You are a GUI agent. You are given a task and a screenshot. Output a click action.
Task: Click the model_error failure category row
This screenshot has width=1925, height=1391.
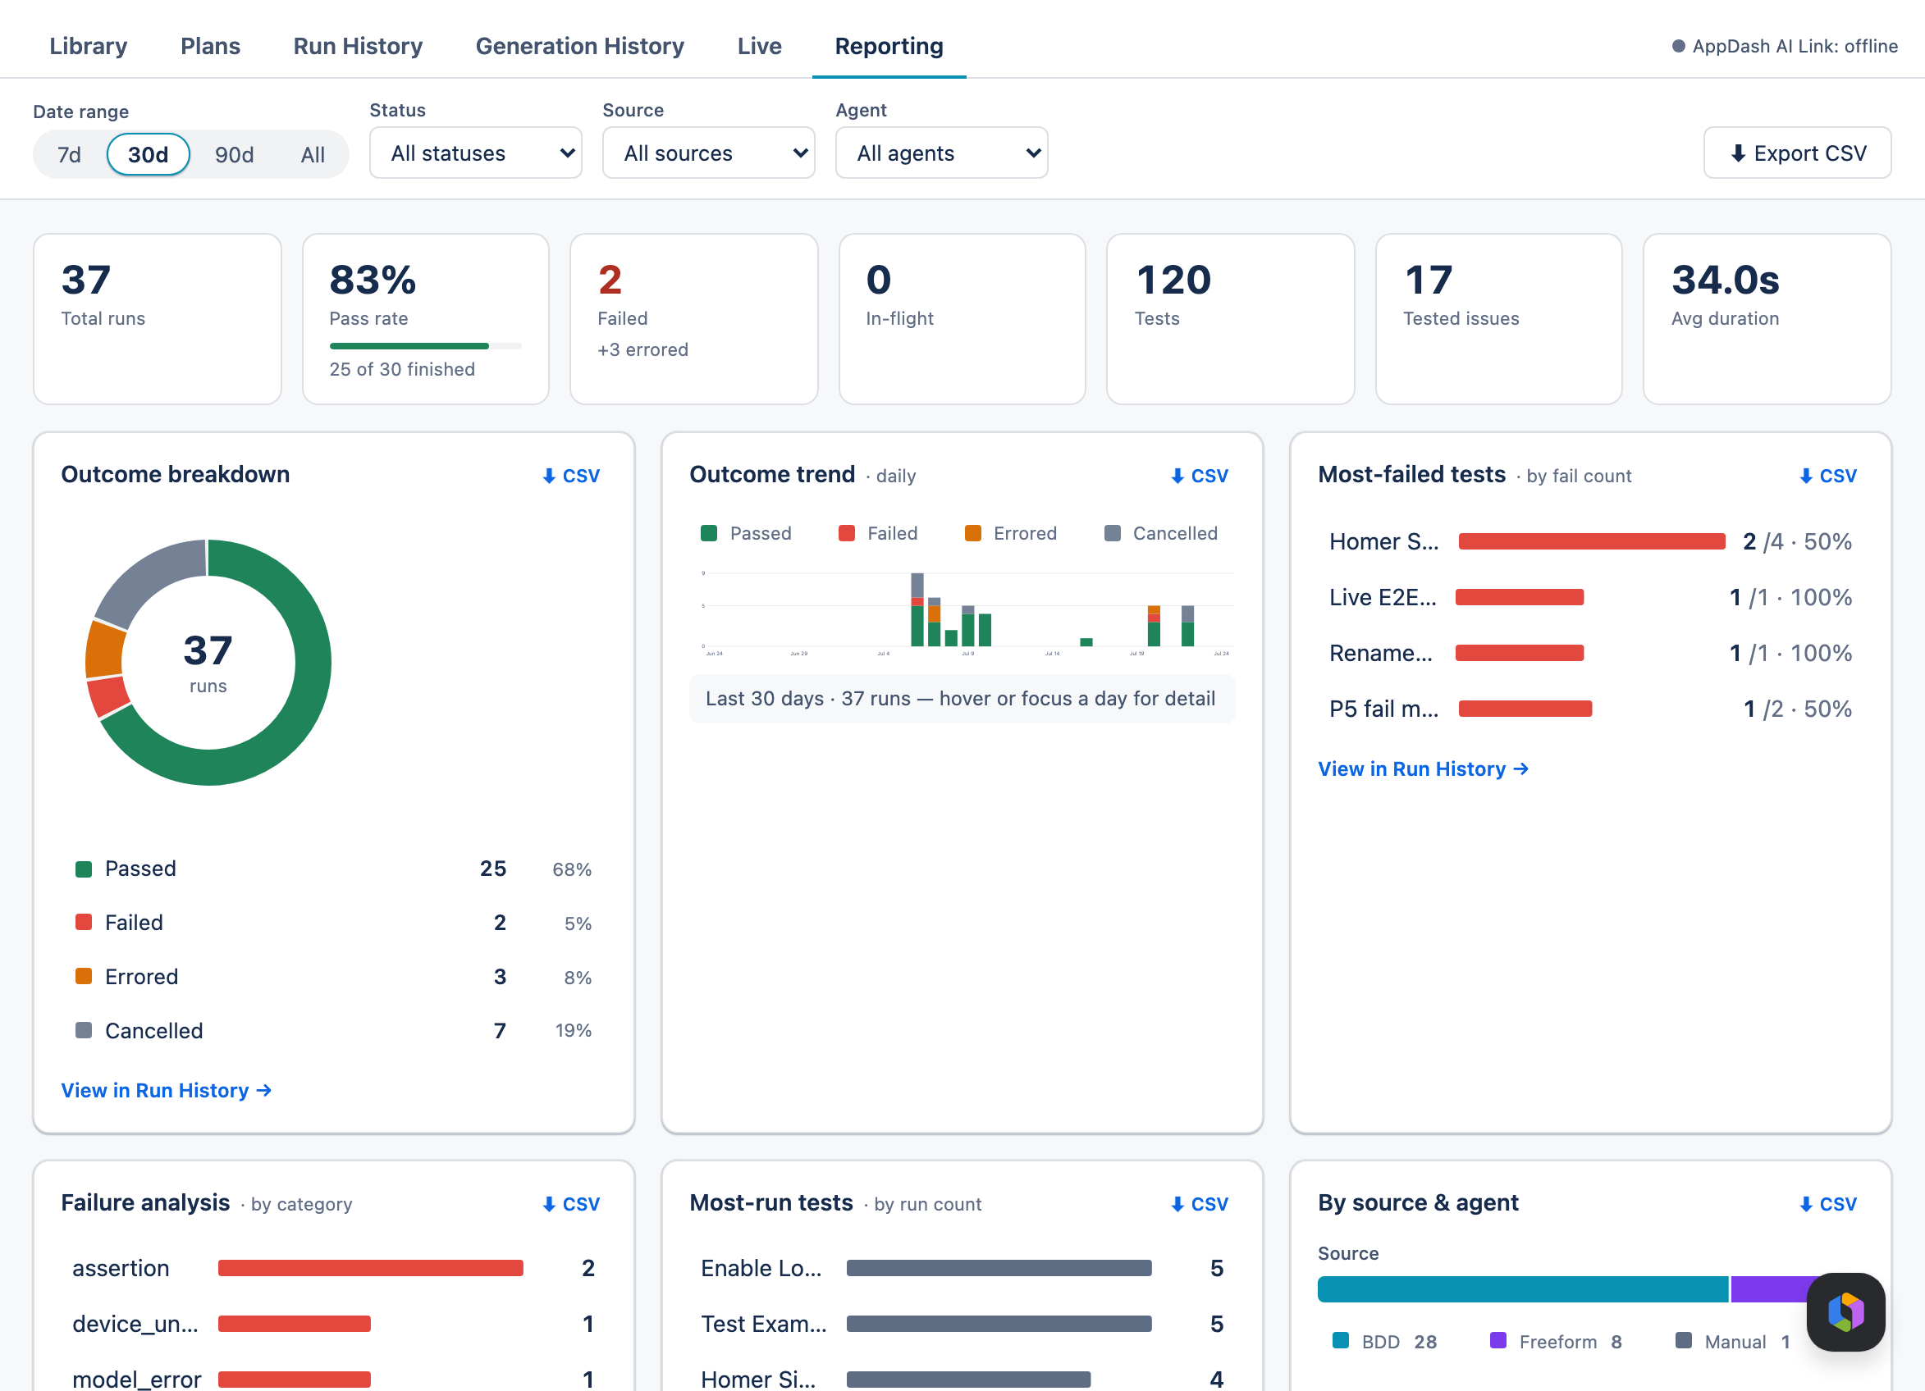tap(334, 1380)
